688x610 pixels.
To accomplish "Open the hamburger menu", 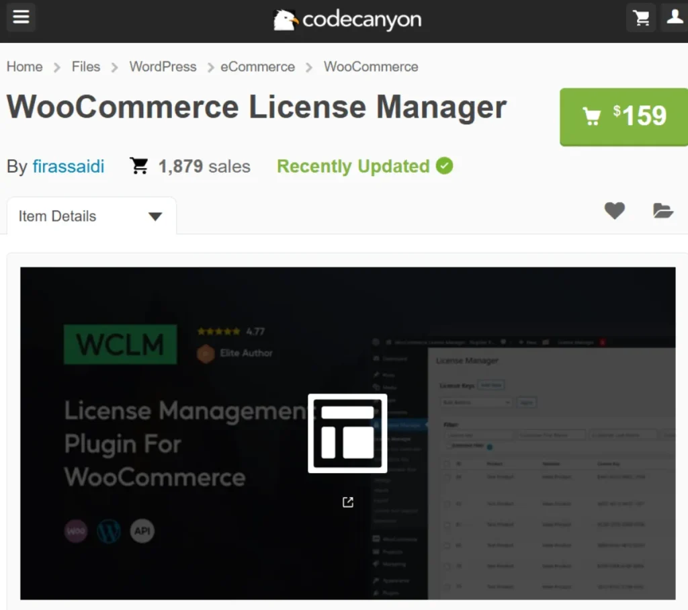I will click(x=21, y=17).
